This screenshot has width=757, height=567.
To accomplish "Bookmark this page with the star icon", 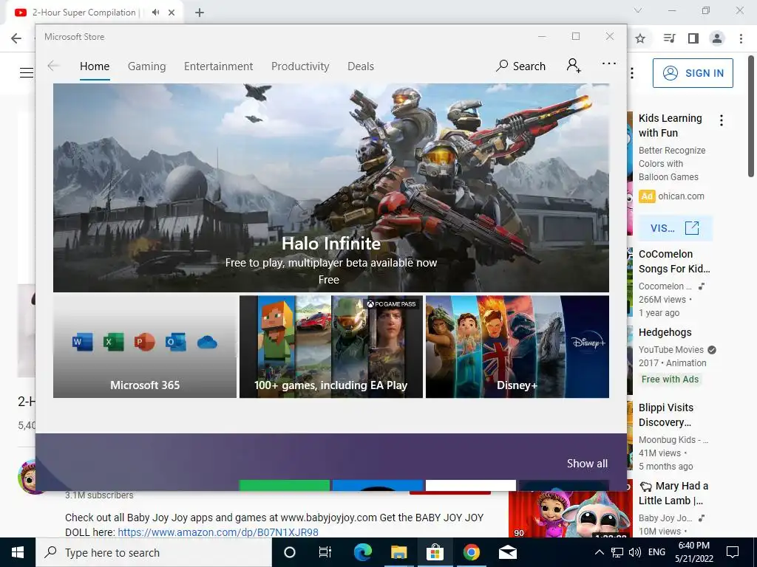I will pyautogui.click(x=640, y=38).
